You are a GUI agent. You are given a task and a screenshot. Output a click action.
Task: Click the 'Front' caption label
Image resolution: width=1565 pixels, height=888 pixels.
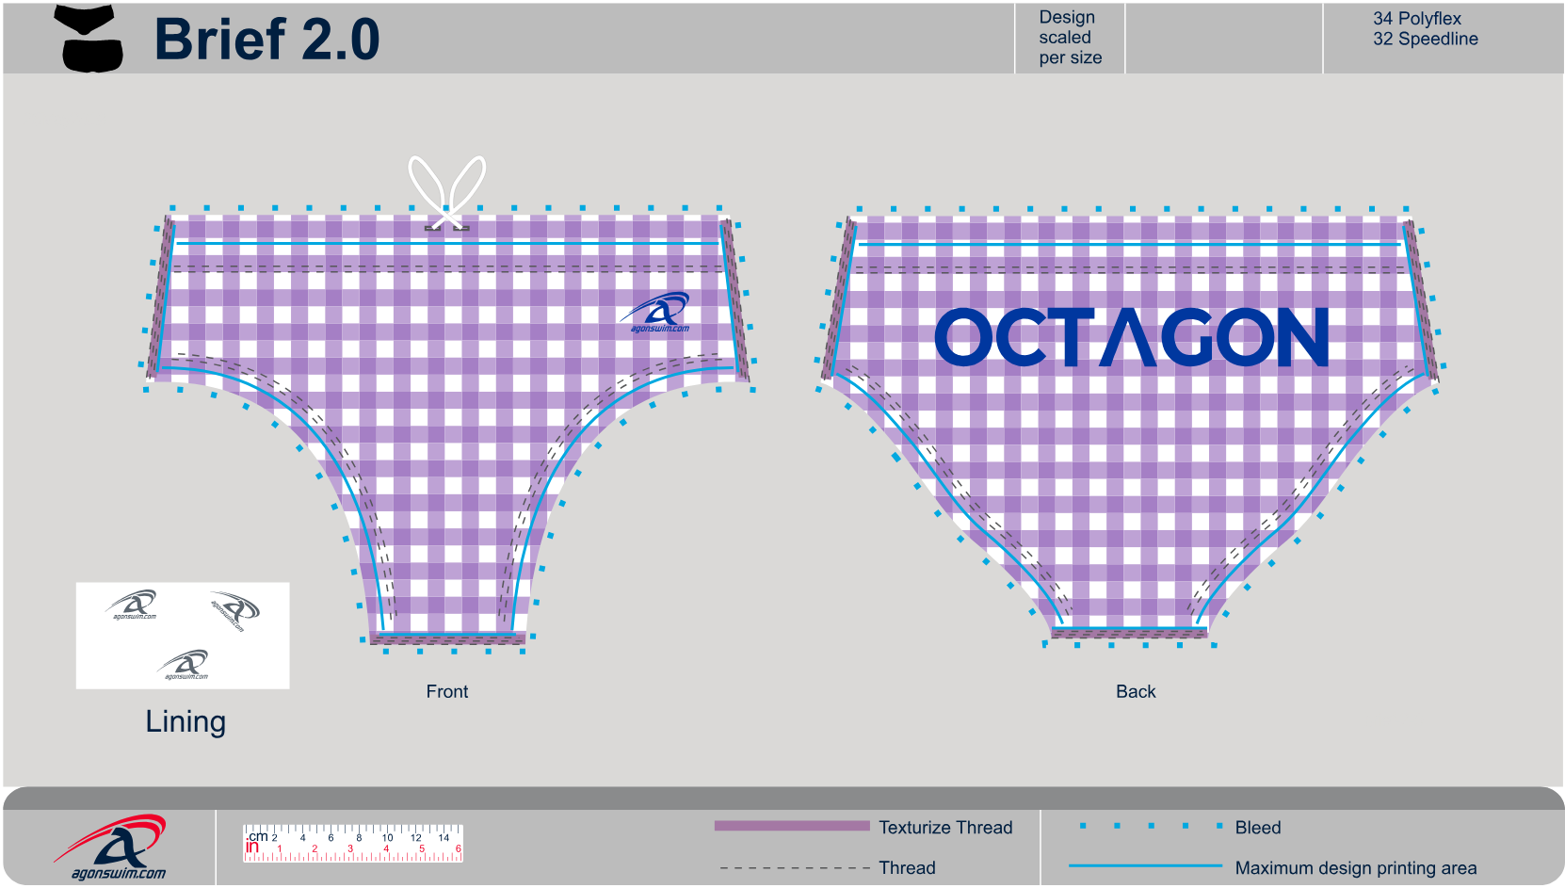446,691
